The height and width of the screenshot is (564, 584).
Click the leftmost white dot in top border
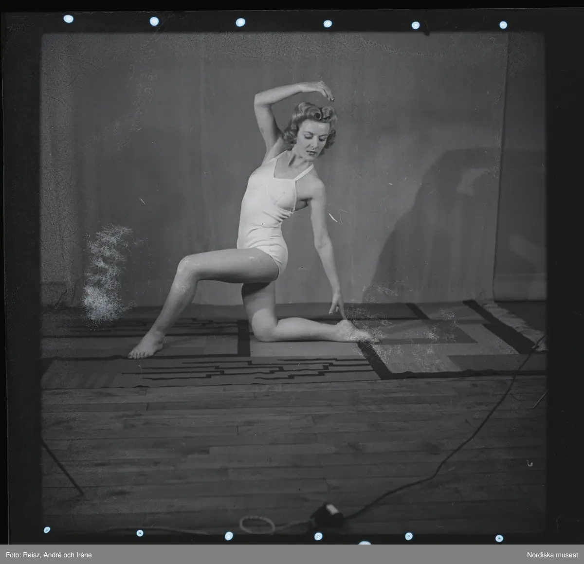tap(68, 19)
